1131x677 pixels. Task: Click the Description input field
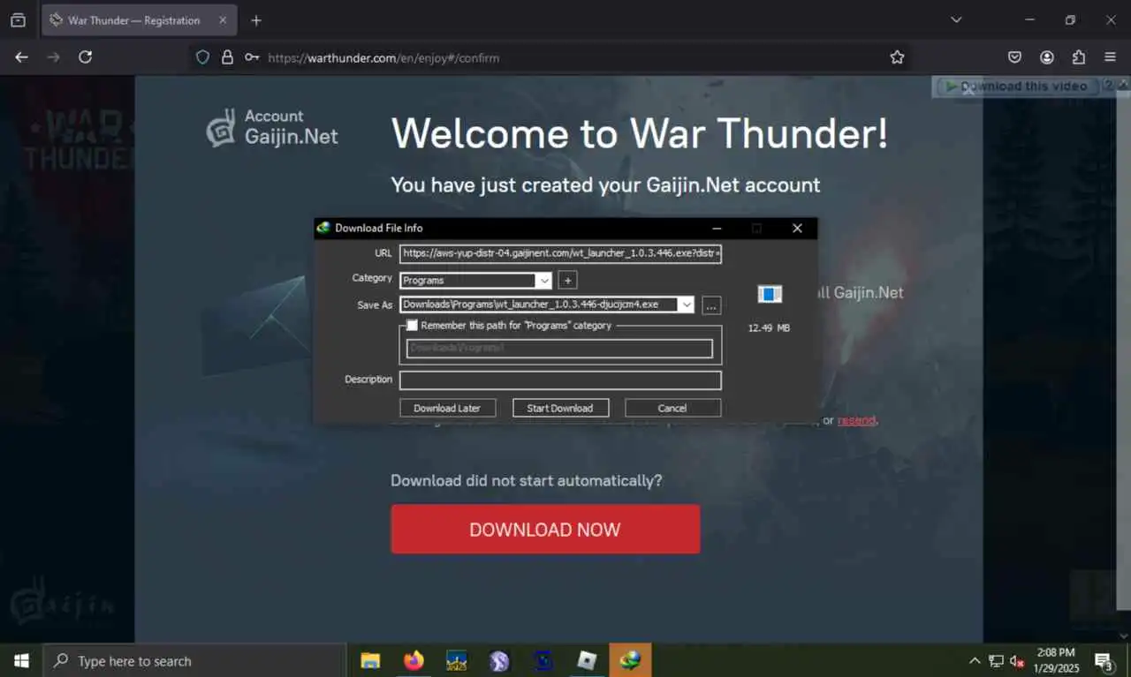[560, 380]
